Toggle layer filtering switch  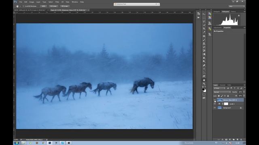point(244,88)
